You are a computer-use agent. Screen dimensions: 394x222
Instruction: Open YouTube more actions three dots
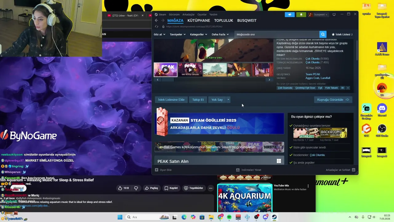click(211, 188)
